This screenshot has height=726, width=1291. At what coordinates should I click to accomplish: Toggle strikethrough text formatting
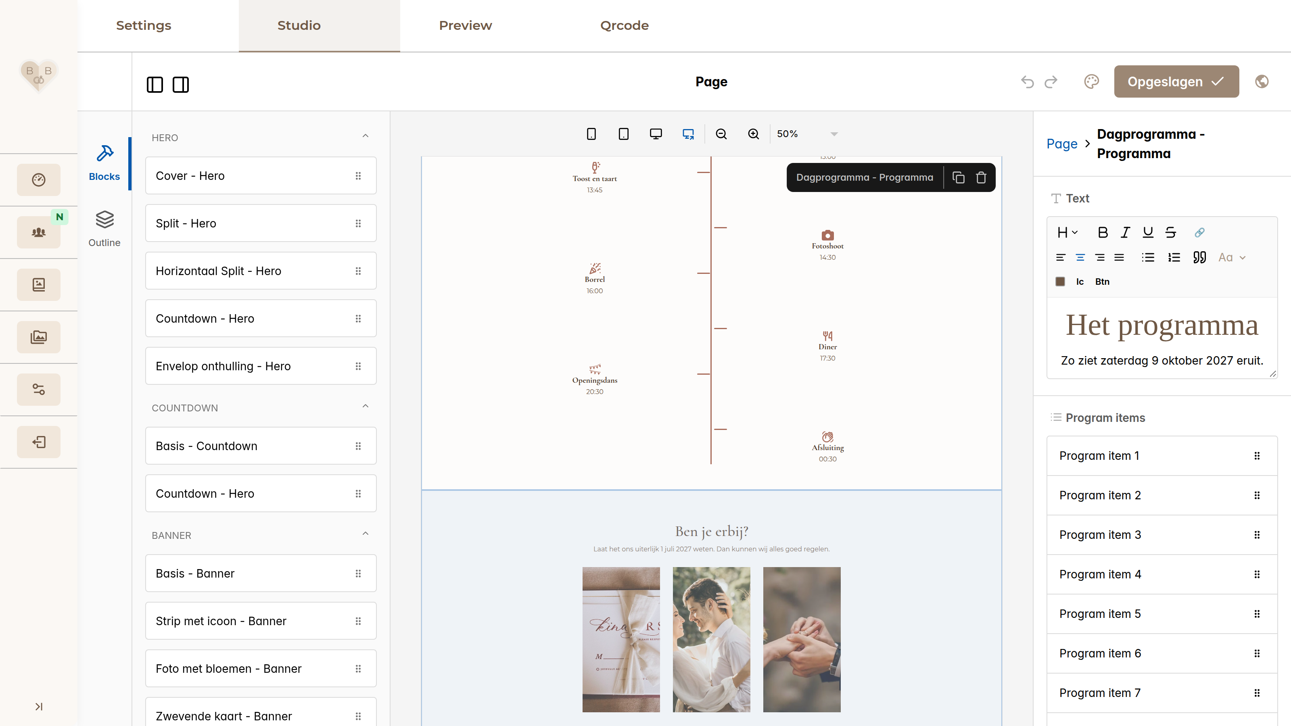click(x=1170, y=232)
